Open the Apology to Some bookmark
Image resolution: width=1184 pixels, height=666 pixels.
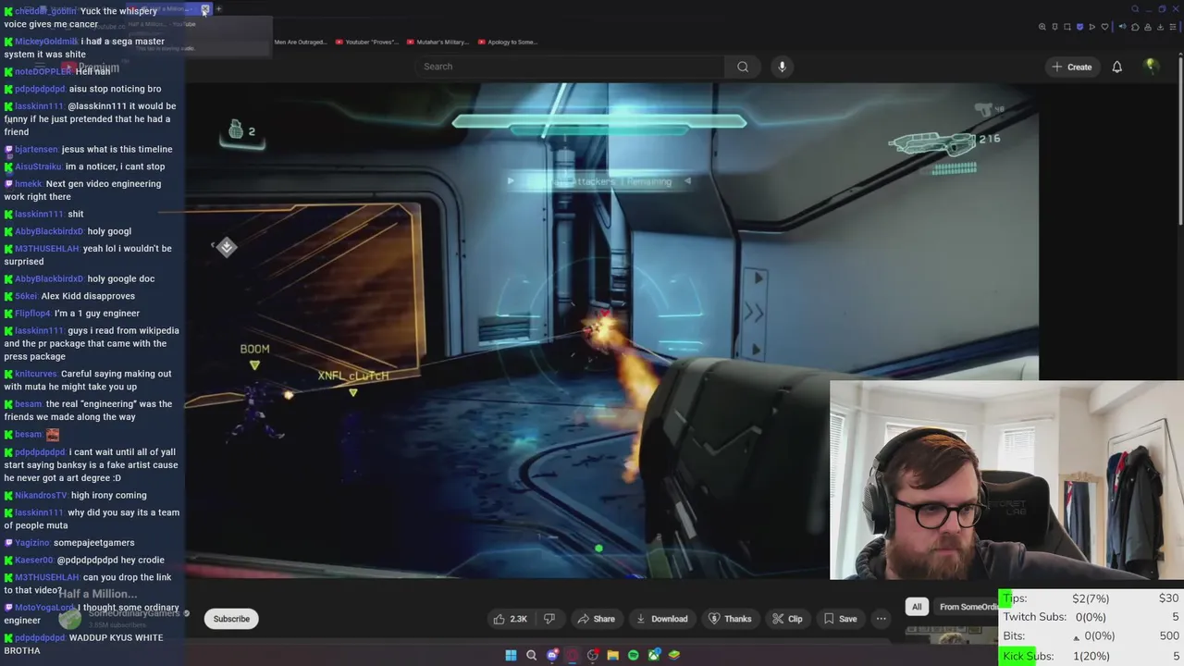(x=507, y=42)
